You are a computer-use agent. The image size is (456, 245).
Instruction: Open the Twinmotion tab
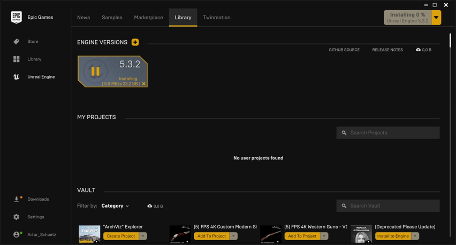[217, 18]
